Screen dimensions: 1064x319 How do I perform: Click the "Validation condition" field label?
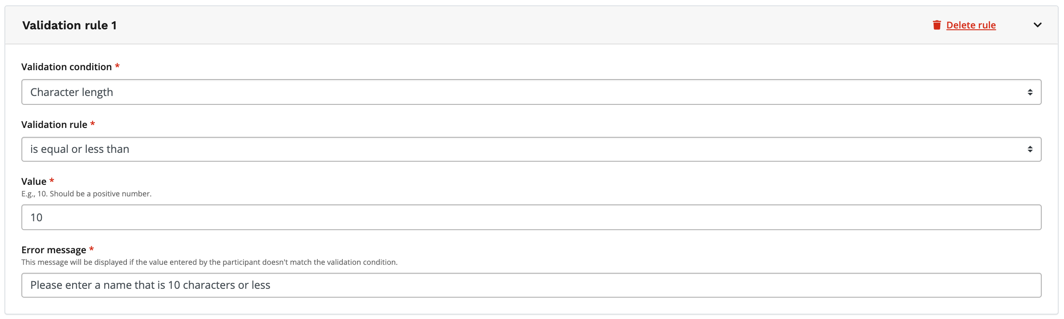tap(66, 67)
